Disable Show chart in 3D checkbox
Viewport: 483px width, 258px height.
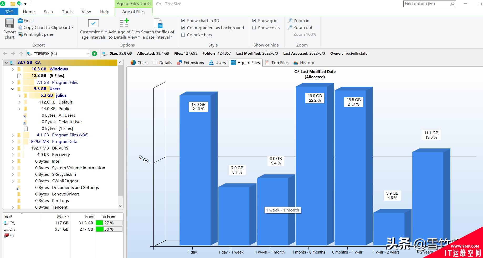click(x=183, y=20)
